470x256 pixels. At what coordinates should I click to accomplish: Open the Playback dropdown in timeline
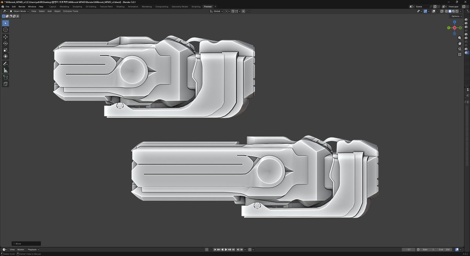tap(33, 250)
